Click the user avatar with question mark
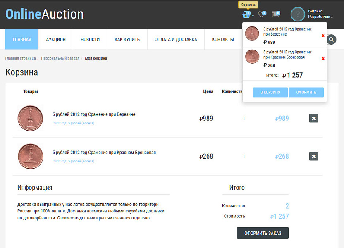 (x=298, y=14)
